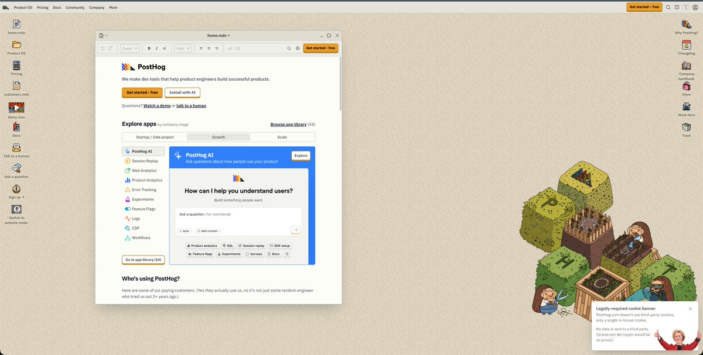Dismiss the cookie banner with the X

pyautogui.click(x=690, y=309)
